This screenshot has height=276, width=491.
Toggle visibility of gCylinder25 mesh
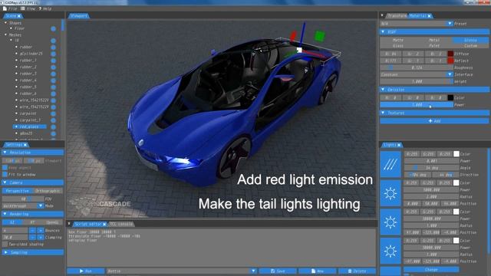(53, 54)
